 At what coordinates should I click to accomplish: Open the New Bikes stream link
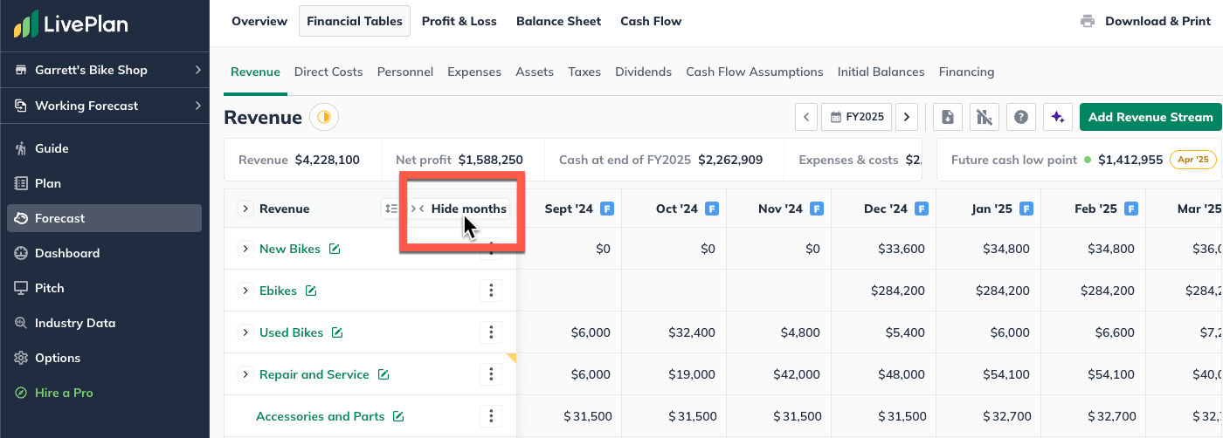[290, 249]
